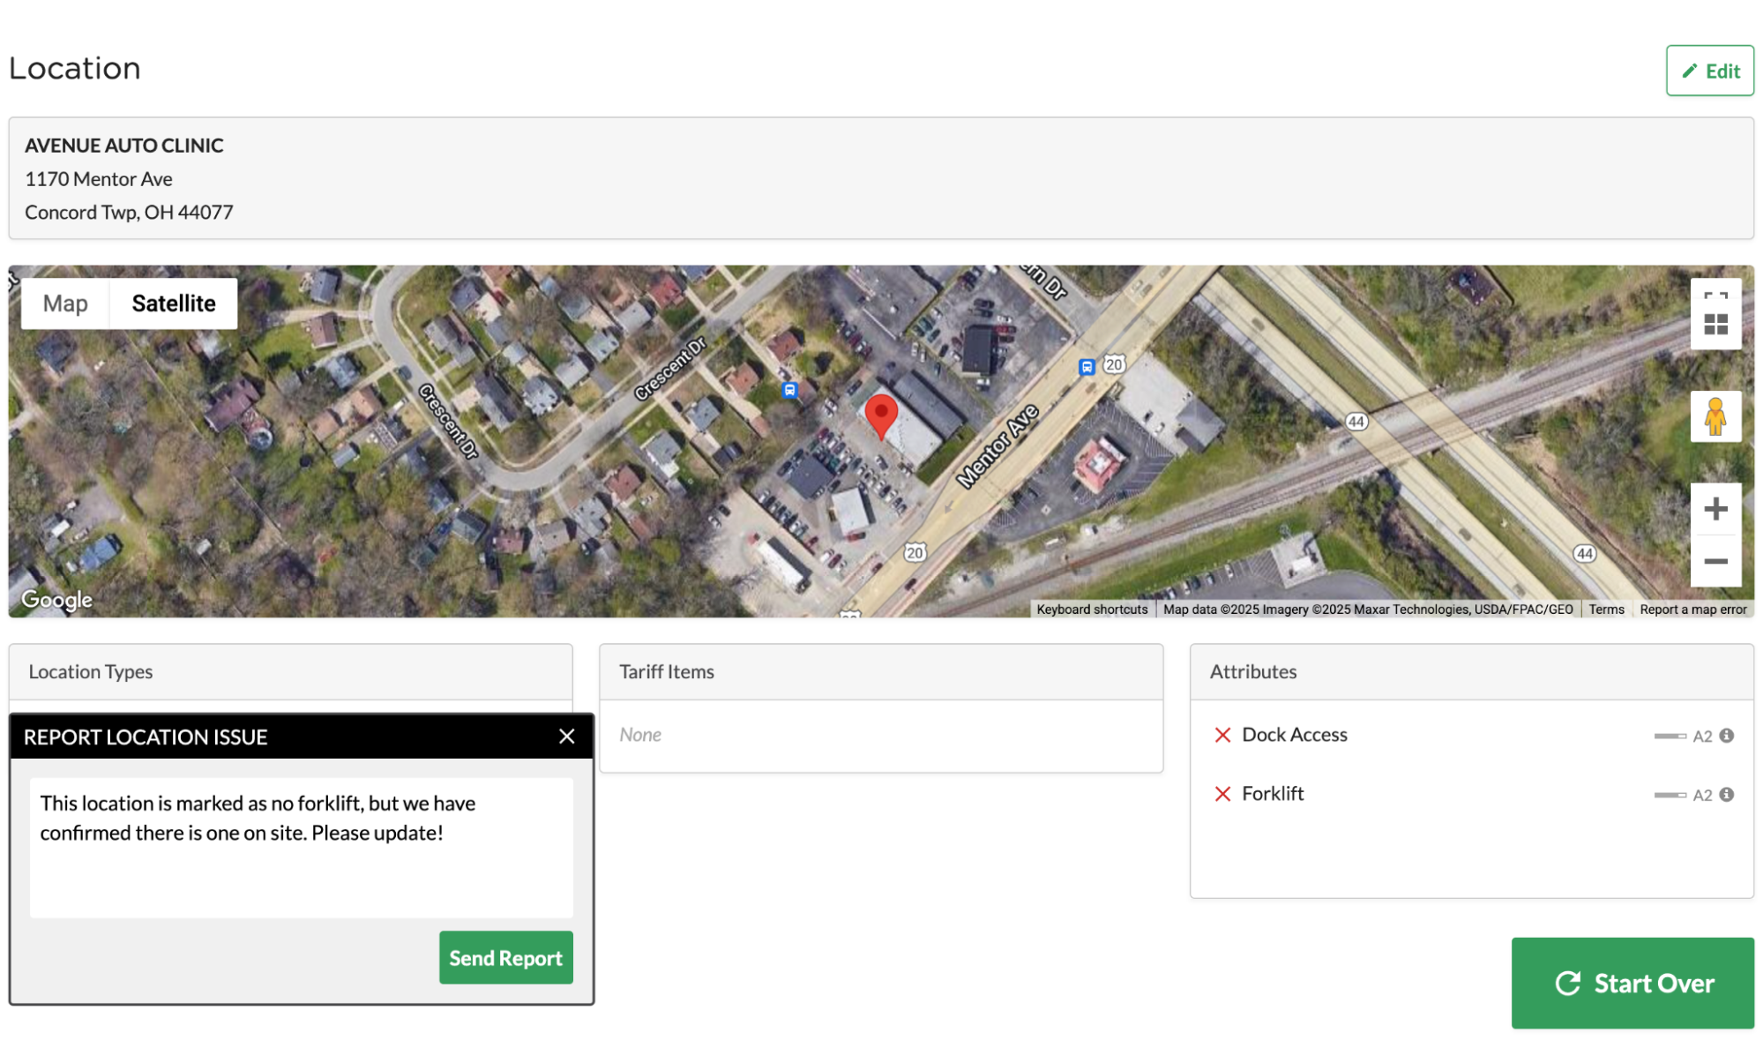Select Satellite view tab

pos(174,303)
